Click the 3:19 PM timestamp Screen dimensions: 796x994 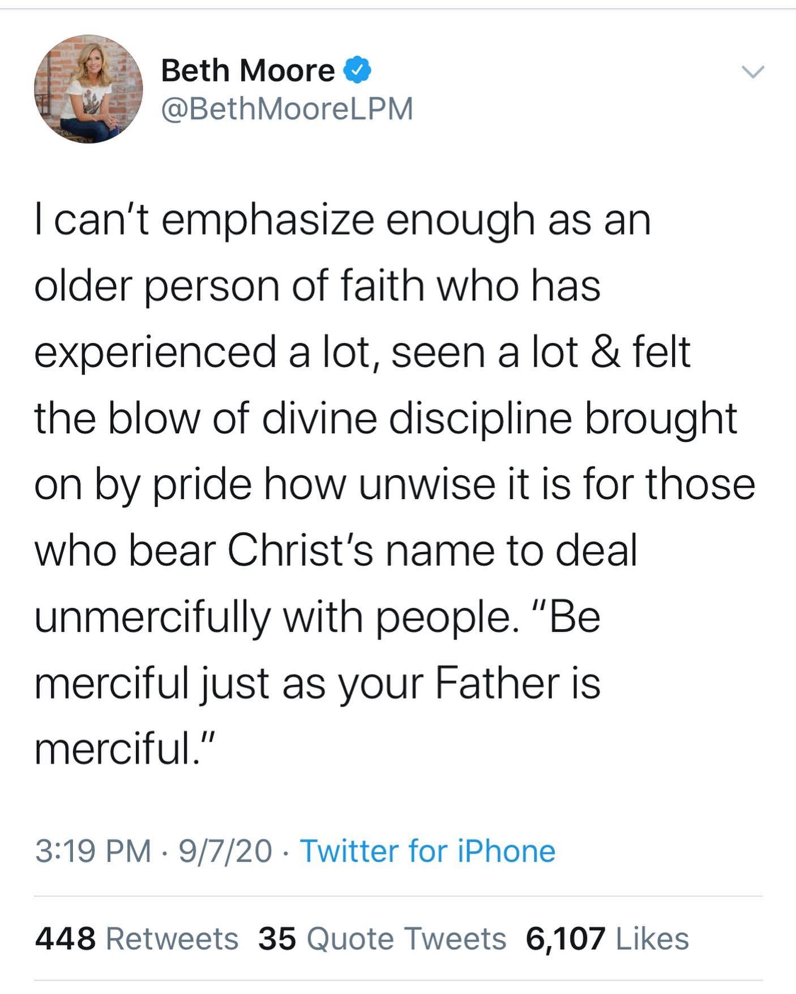[93, 851]
